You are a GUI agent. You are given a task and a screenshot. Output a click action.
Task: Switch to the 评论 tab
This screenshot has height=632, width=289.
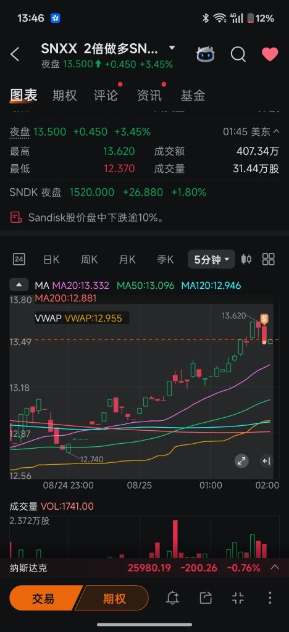tap(106, 96)
